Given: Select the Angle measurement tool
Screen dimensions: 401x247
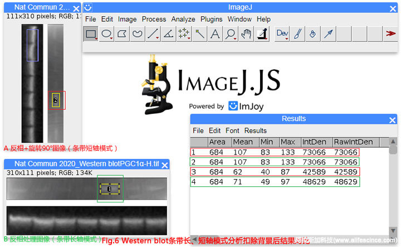Looking at the screenshot, I should point(168,34).
